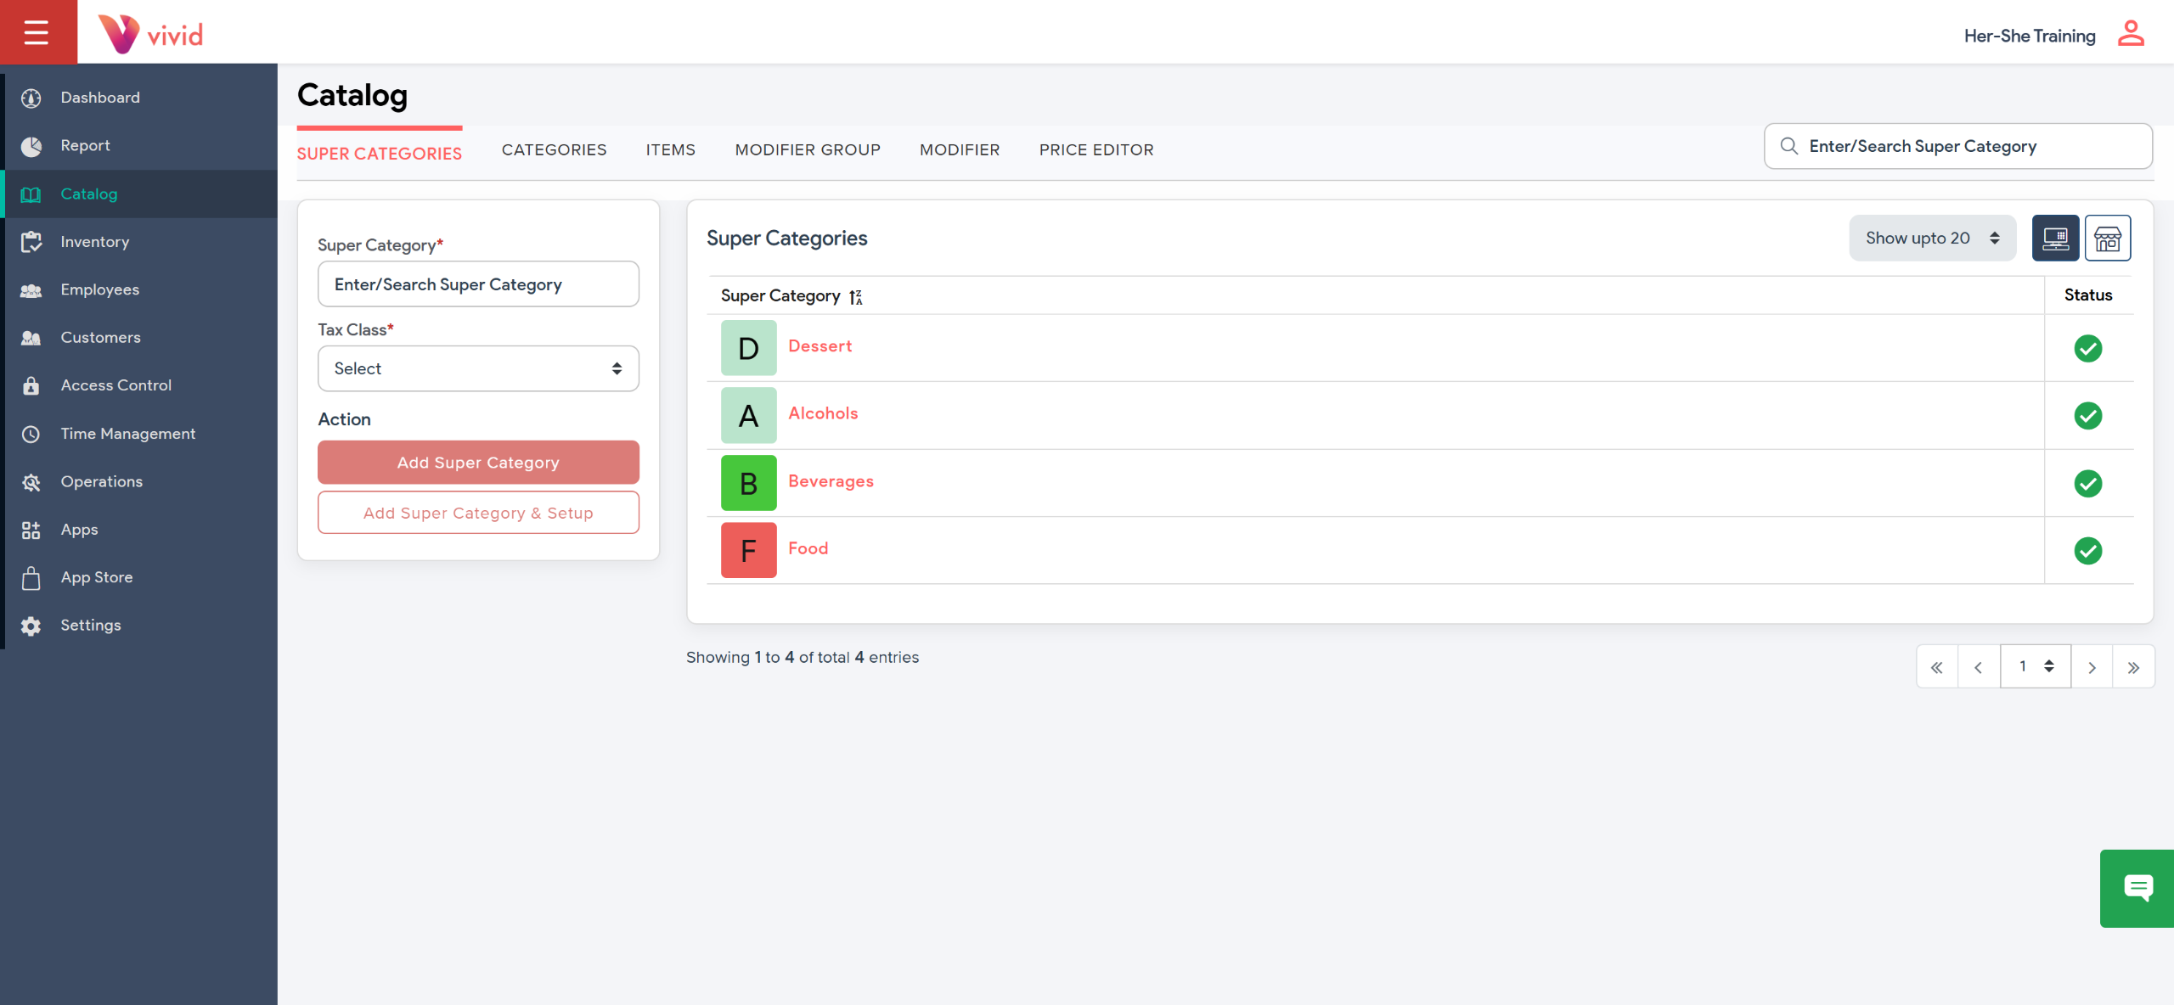Viewport: 2174px width, 1005px height.
Task: Click Add Super Category & Setup button
Action: point(478,513)
